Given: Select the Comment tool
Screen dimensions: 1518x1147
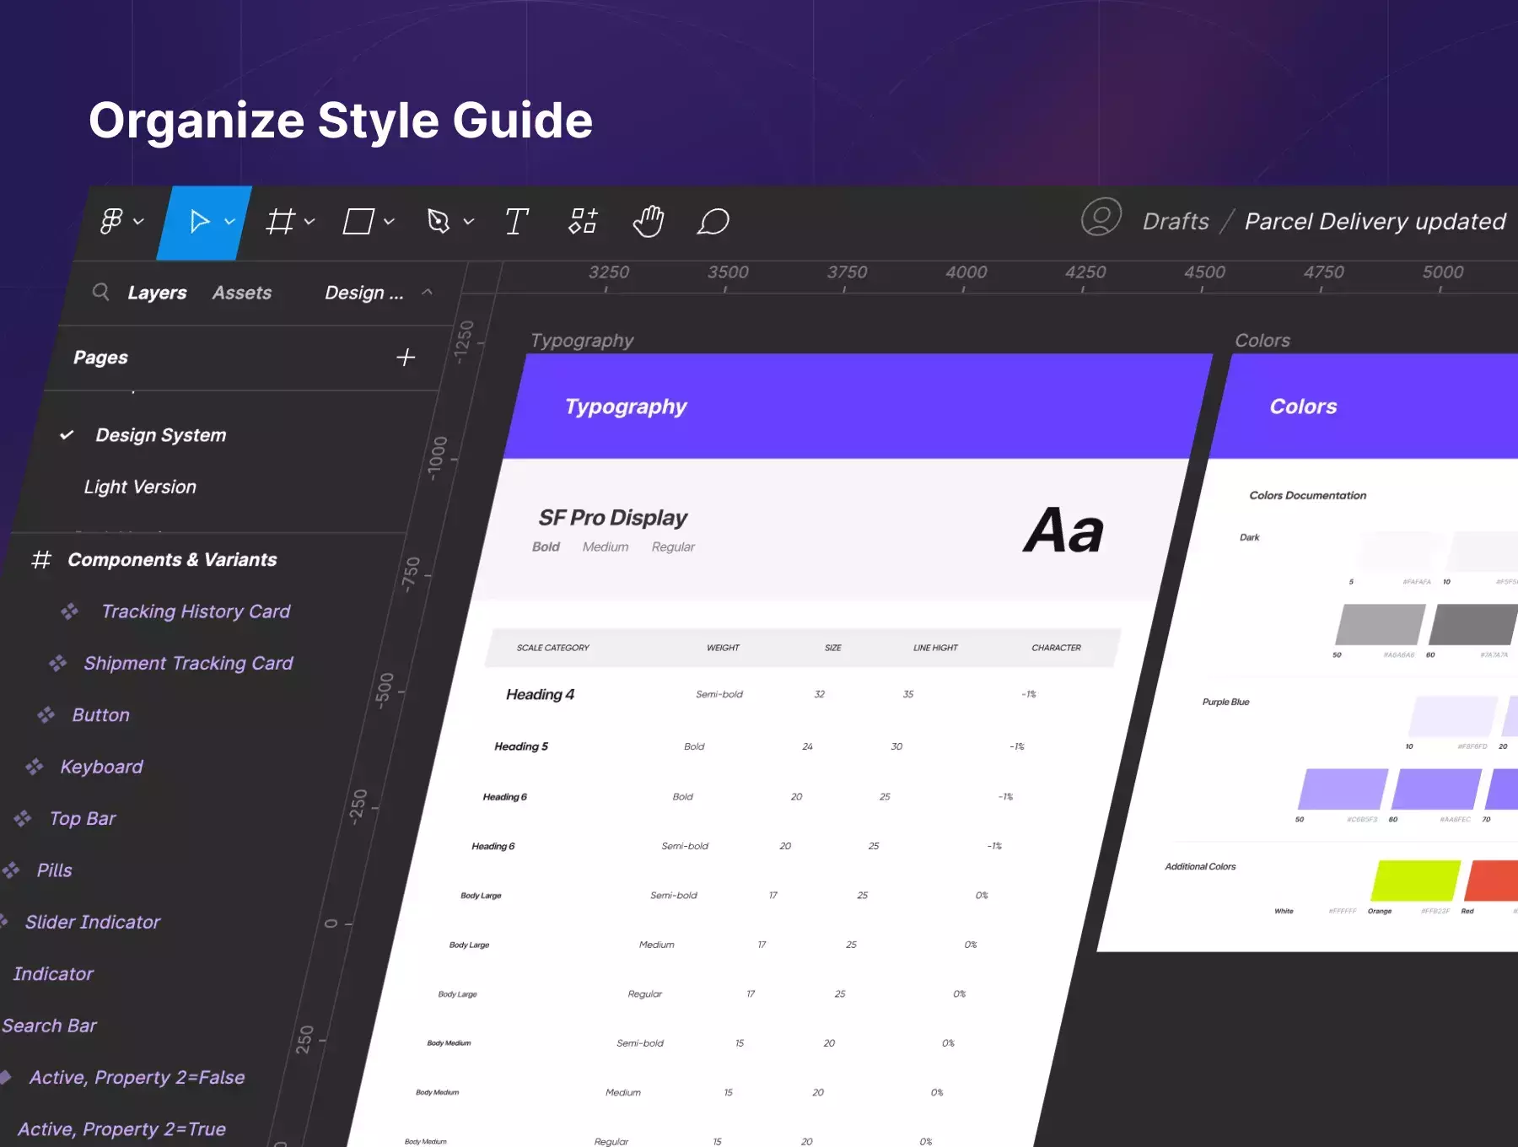Looking at the screenshot, I should pyautogui.click(x=713, y=222).
